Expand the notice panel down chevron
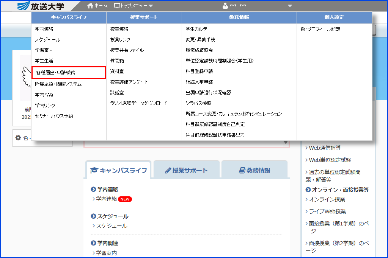 (x=285, y=141)
